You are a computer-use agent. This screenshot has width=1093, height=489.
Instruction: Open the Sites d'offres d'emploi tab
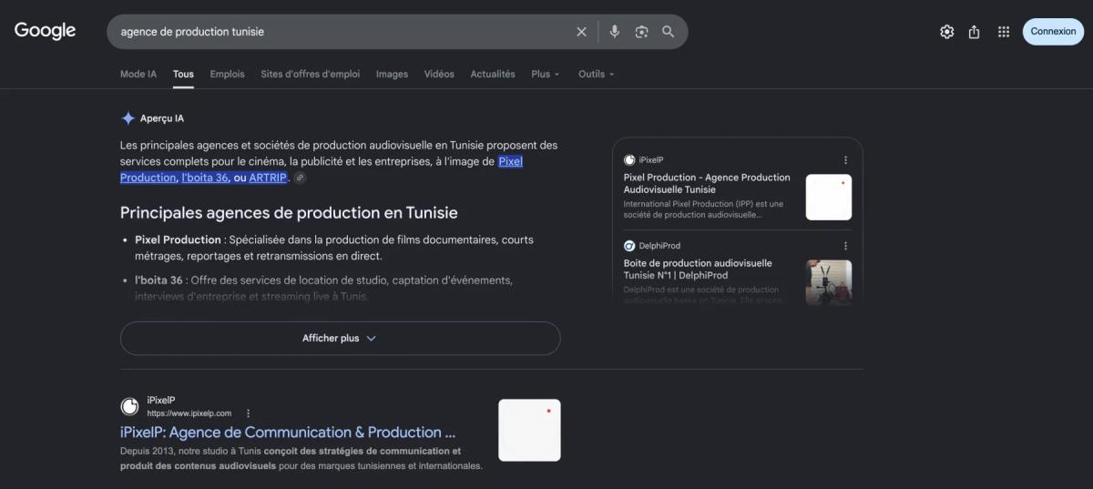(x=311, y=74)
